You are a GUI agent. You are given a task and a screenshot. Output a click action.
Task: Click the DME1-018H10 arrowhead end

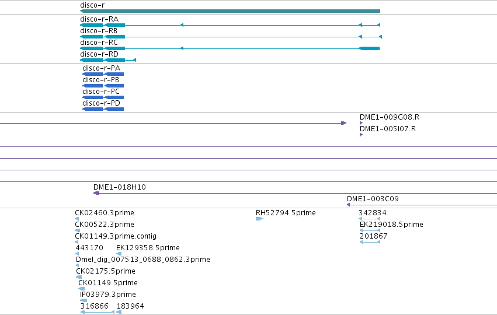96,193
